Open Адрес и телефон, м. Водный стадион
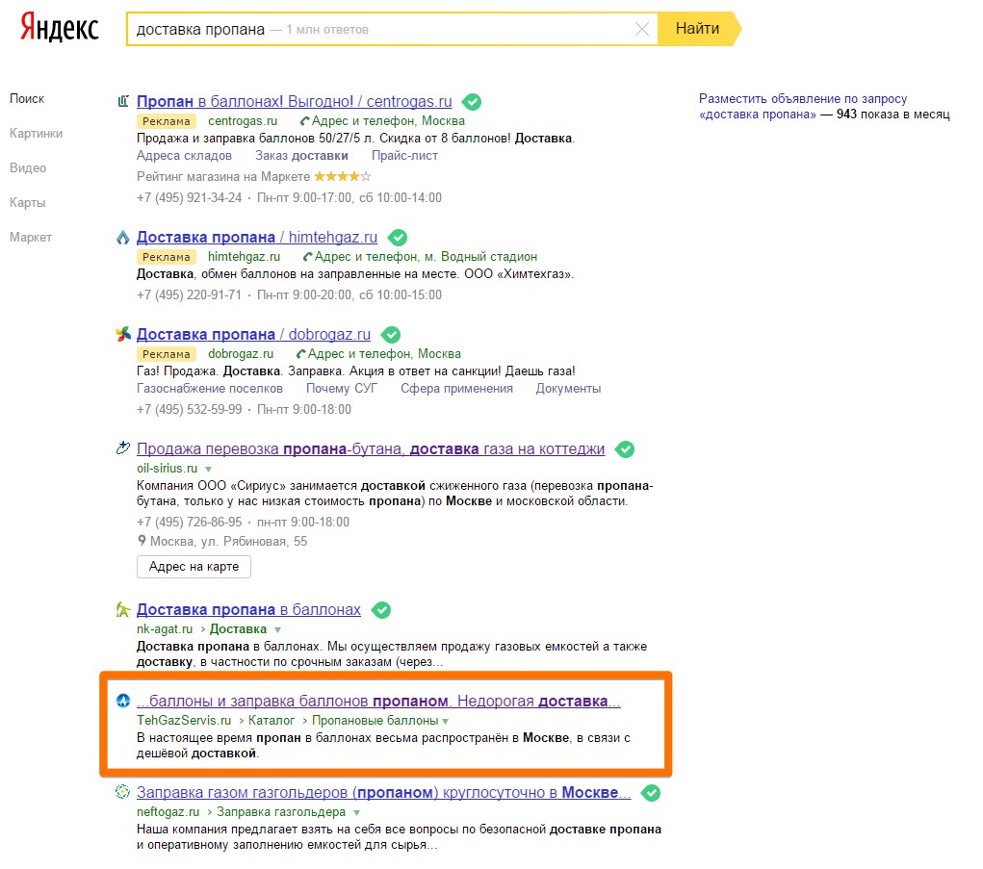The height and width of the screenshot is (869, 983). (x=426, y=256)
